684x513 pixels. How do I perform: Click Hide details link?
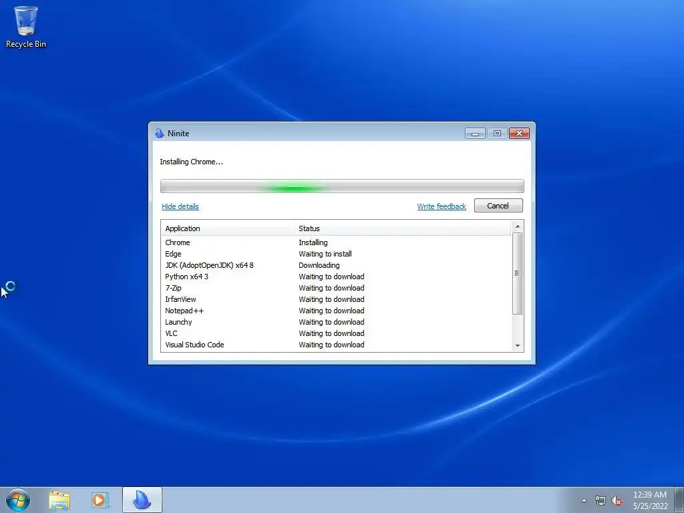180,206
